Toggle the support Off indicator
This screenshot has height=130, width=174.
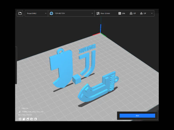tap(133, 13)
